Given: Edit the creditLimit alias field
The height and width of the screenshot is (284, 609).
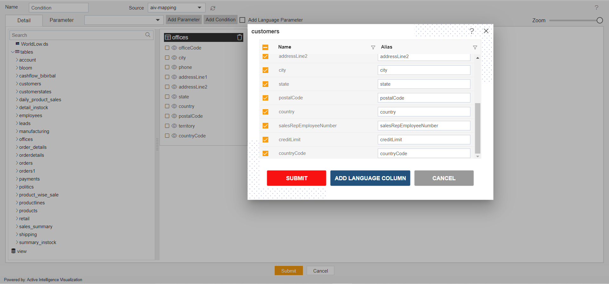Looking at the screenshot, I should pos(424,140).
